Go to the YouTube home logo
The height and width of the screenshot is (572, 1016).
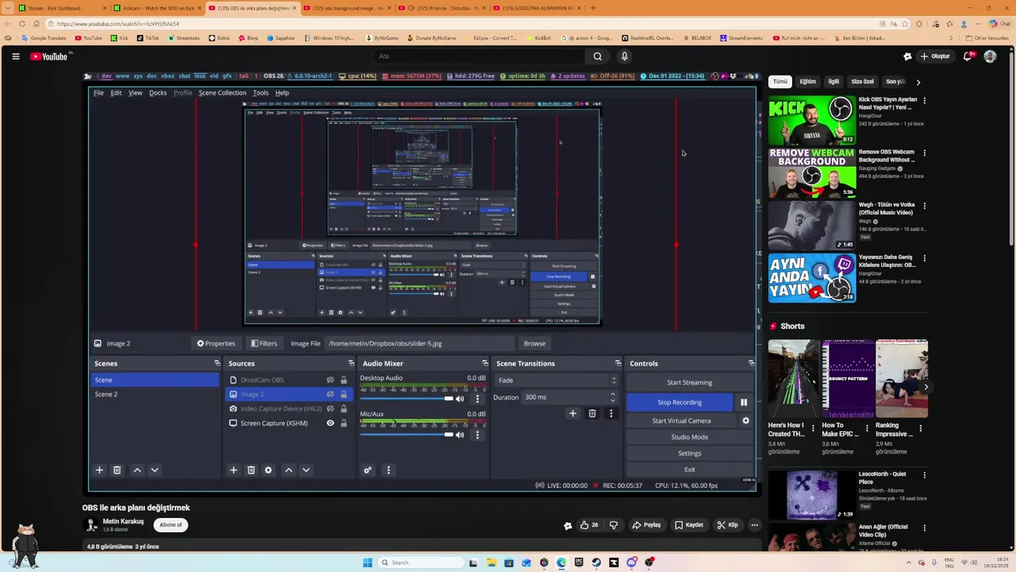(51, 56)
